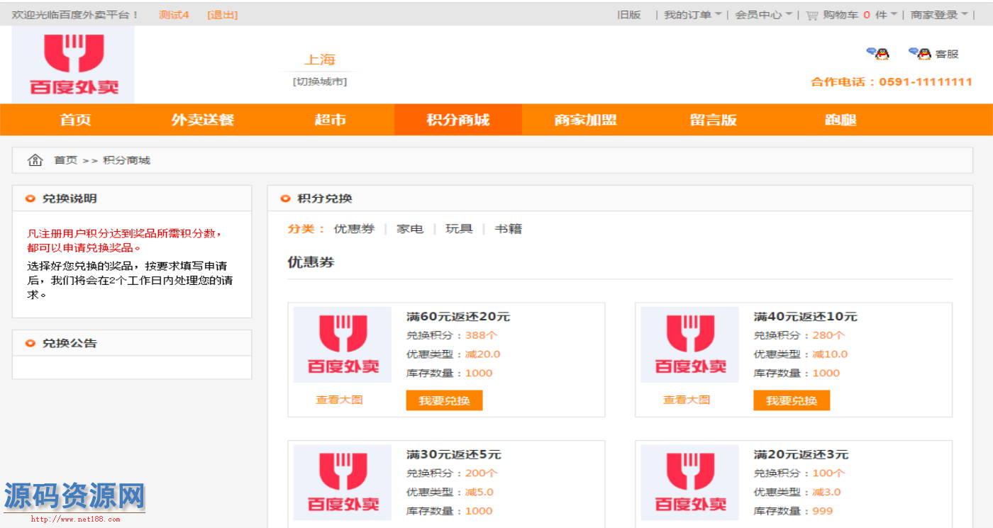Click the shopping cart icon in top bar

pos(812,15)
